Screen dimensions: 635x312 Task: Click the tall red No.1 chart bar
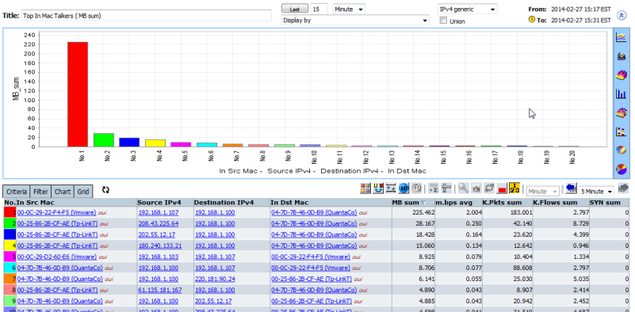tap(78, 94)
